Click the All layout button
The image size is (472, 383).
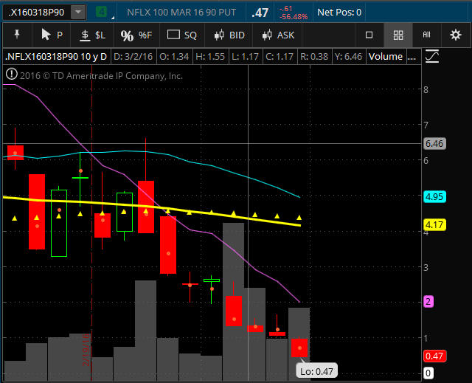tap(426, 35)
